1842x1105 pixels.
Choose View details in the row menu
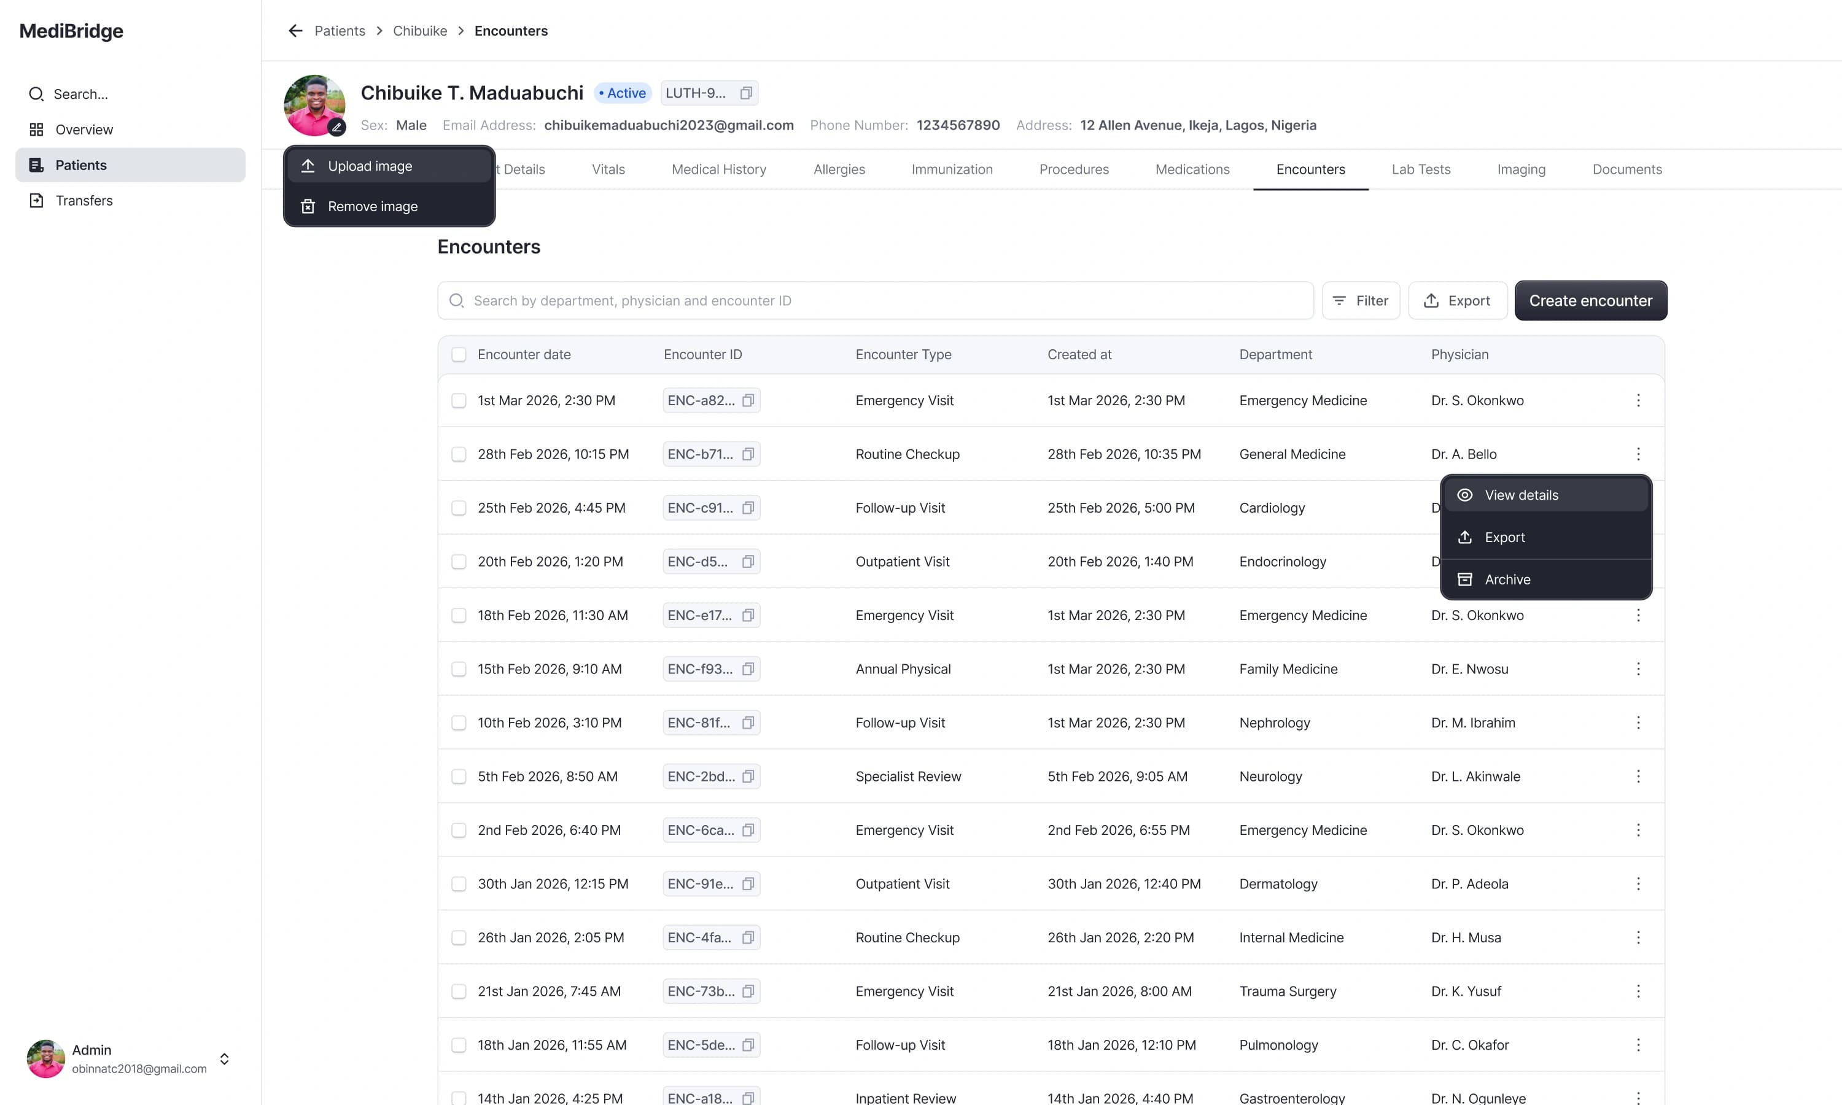coord(1545,495)
